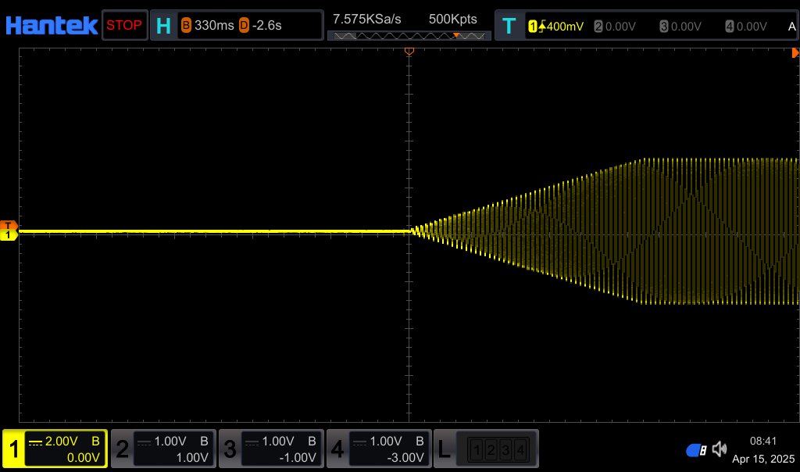
Task: Select trigger source channel 4 indicator
Action: point(746,27)
